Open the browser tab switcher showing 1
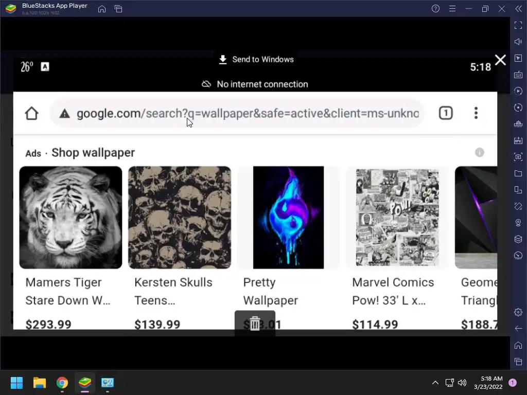527x395 pixels. 446,113
